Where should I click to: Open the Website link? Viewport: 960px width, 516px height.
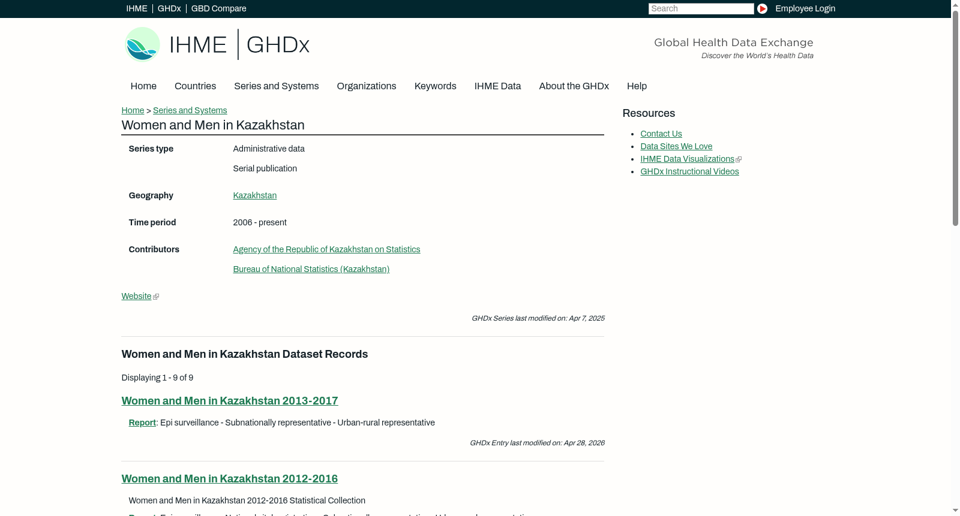(x=137, y=296)
